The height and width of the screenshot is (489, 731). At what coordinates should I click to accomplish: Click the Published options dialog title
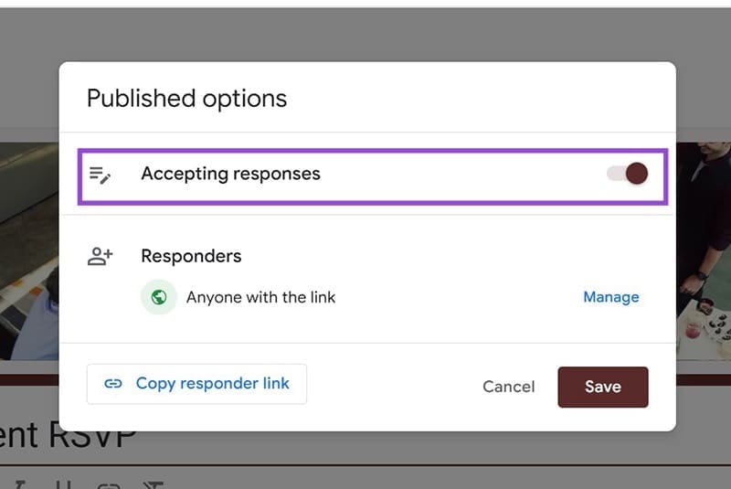186,99
